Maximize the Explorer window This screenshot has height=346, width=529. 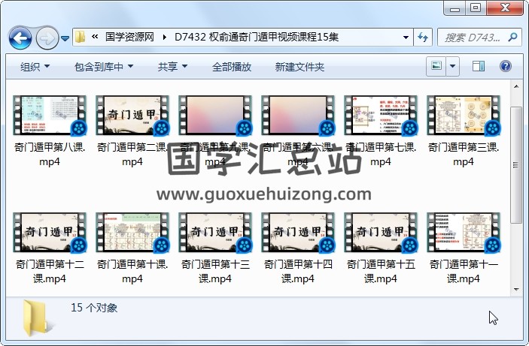click(x=476, y=8)
